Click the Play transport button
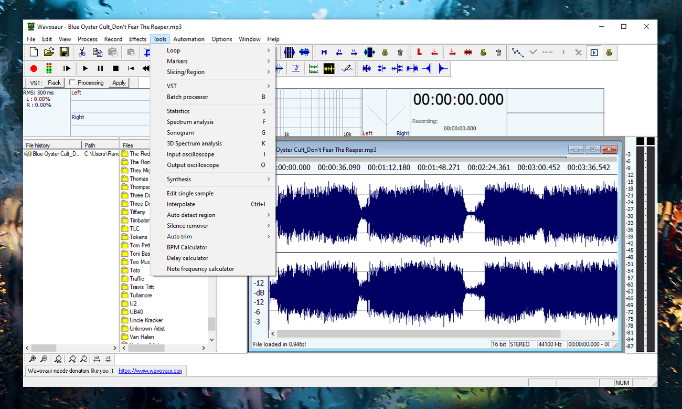The height and width of the screenshot is (409, 682). [x=85, y=68]
